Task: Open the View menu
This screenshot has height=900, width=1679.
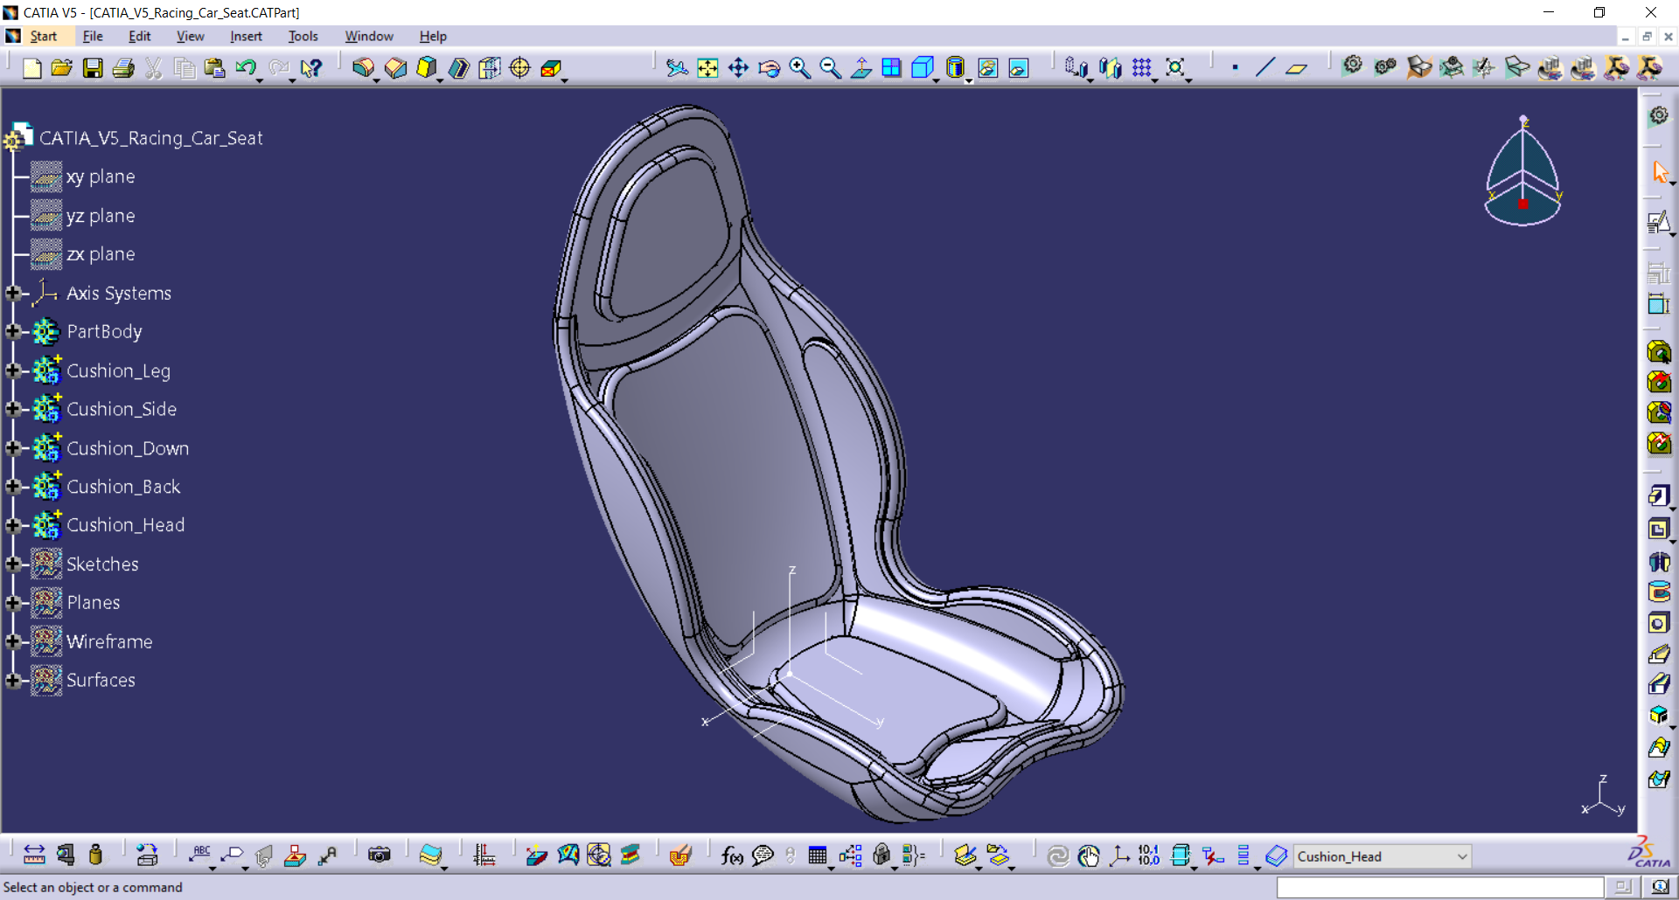Action: pos(190,36)
